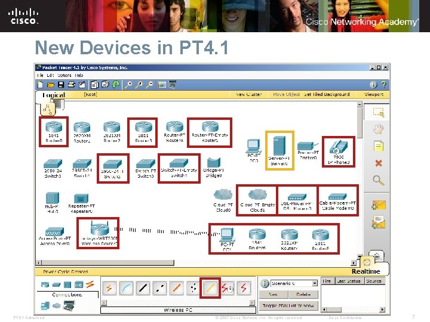Open the Options menu
This screenshot has width=430, height=322.
(64, 75)
